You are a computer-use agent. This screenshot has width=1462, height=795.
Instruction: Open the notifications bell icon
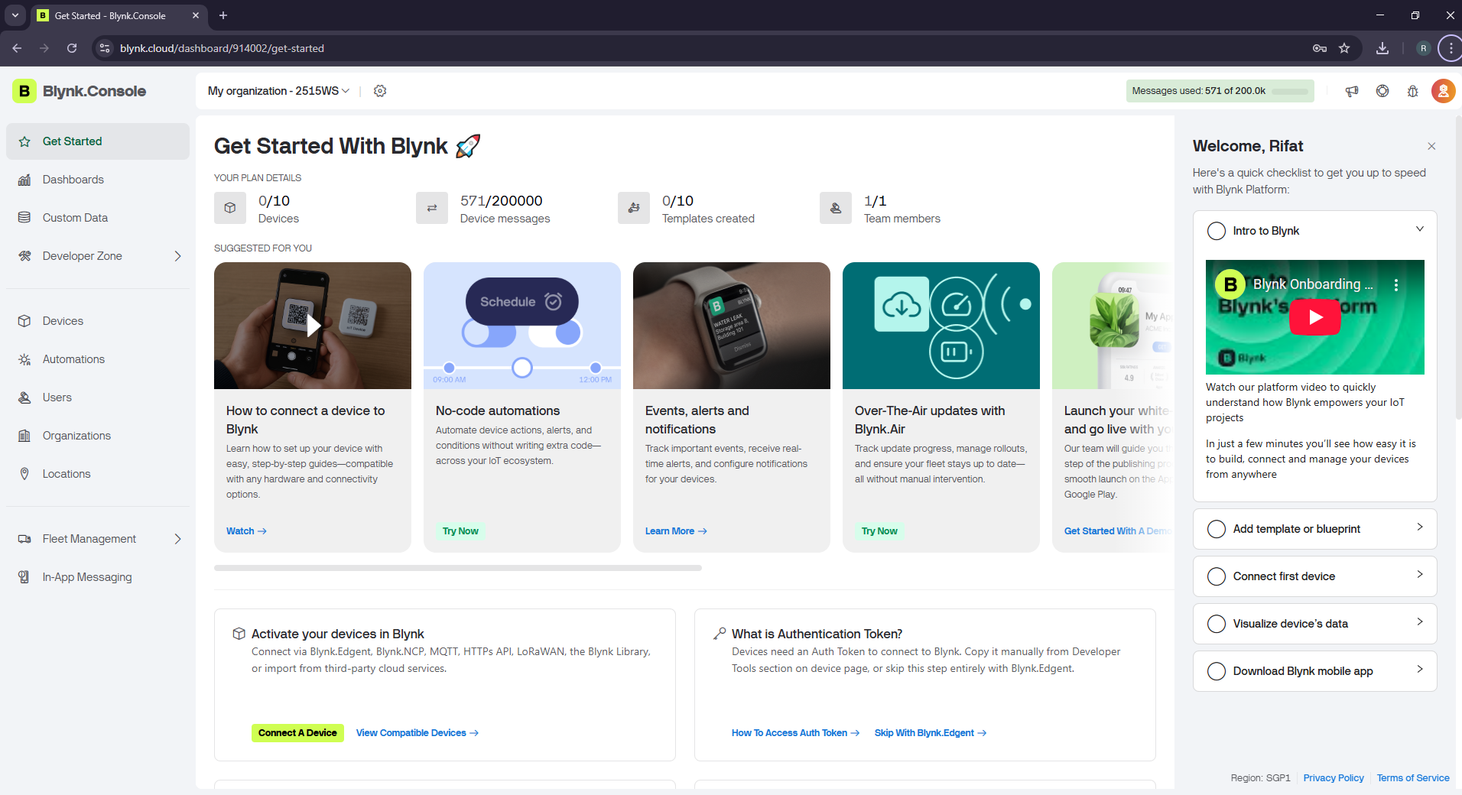point(1412,91)
